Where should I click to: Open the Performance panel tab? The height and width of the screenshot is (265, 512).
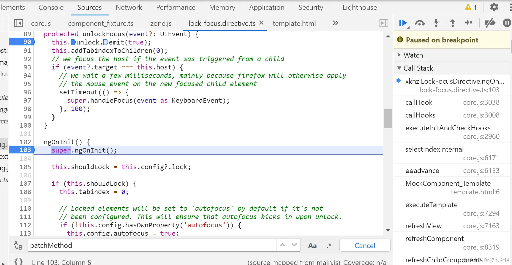(x=176, y=7)
